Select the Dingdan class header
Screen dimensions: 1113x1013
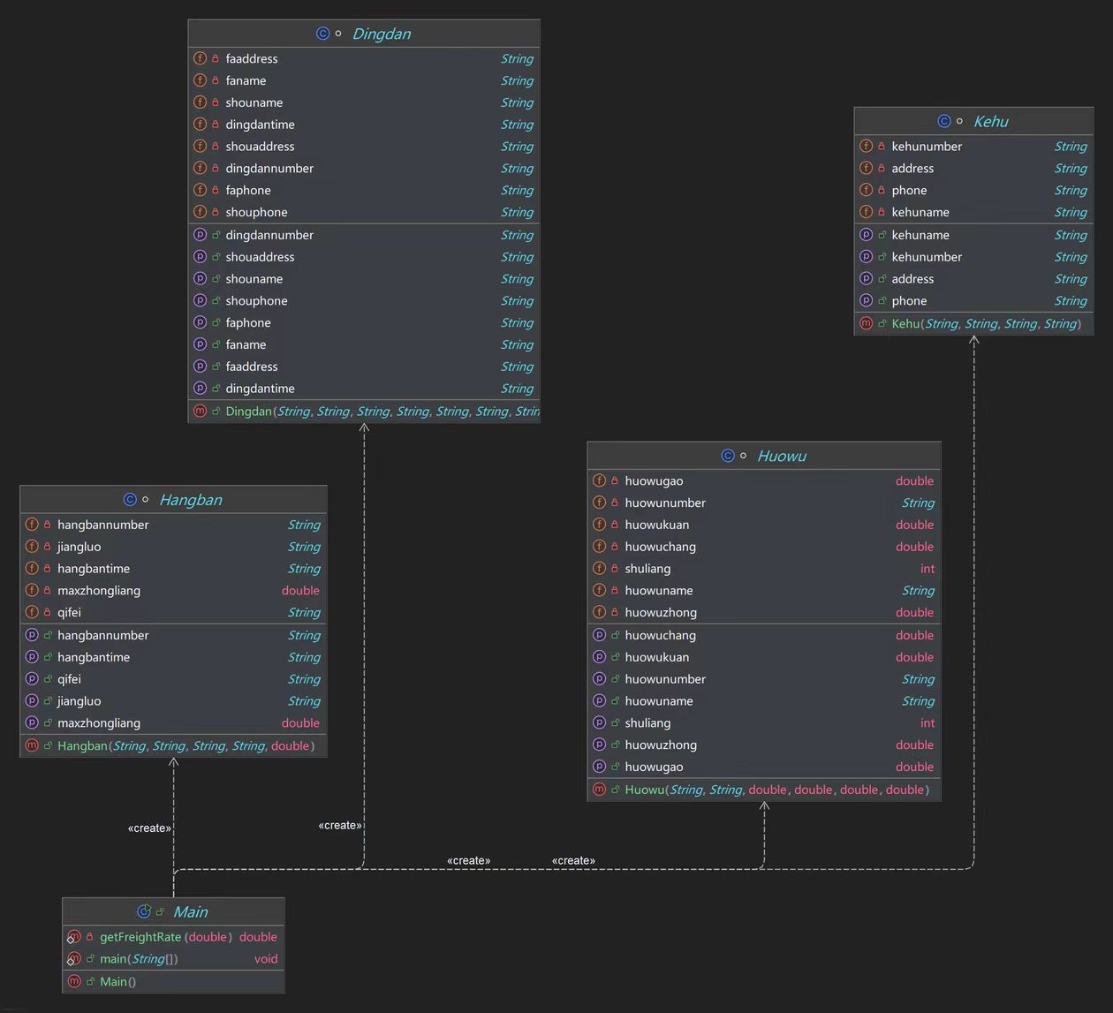pos(364,34)
